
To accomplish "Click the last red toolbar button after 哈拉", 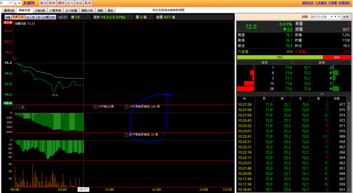I will [88, 3].
